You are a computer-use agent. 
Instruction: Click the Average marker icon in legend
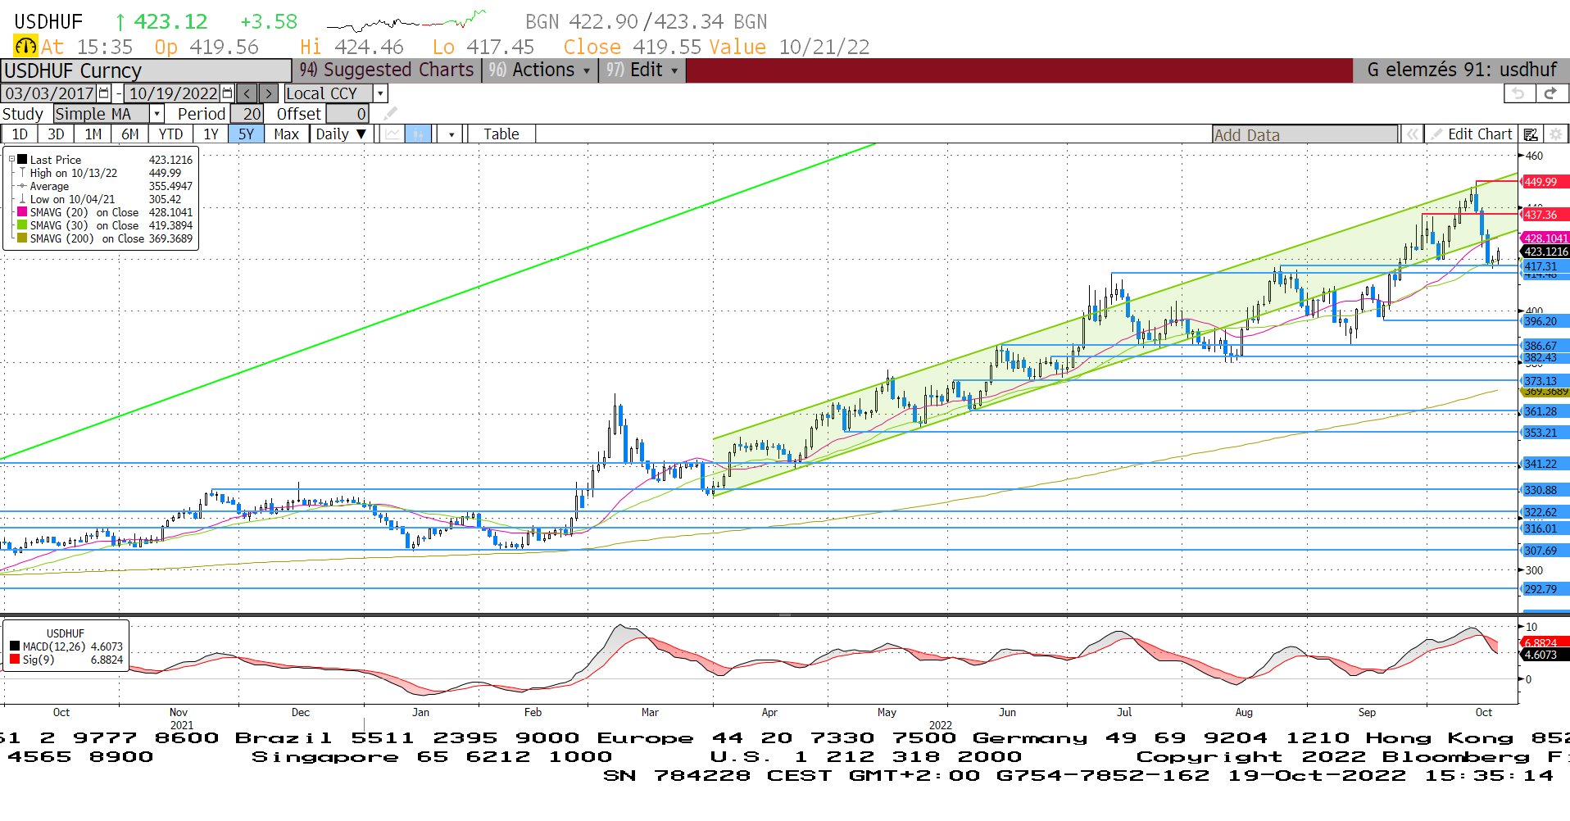point(23,186)
